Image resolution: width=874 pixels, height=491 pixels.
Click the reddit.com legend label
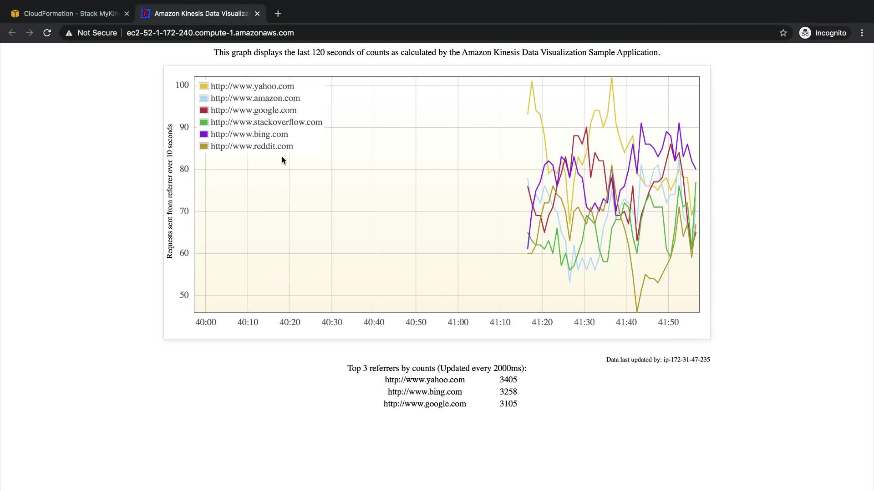click(x=252, y=146)
